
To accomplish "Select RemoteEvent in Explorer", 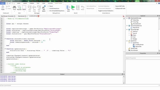I will (137, 24).
